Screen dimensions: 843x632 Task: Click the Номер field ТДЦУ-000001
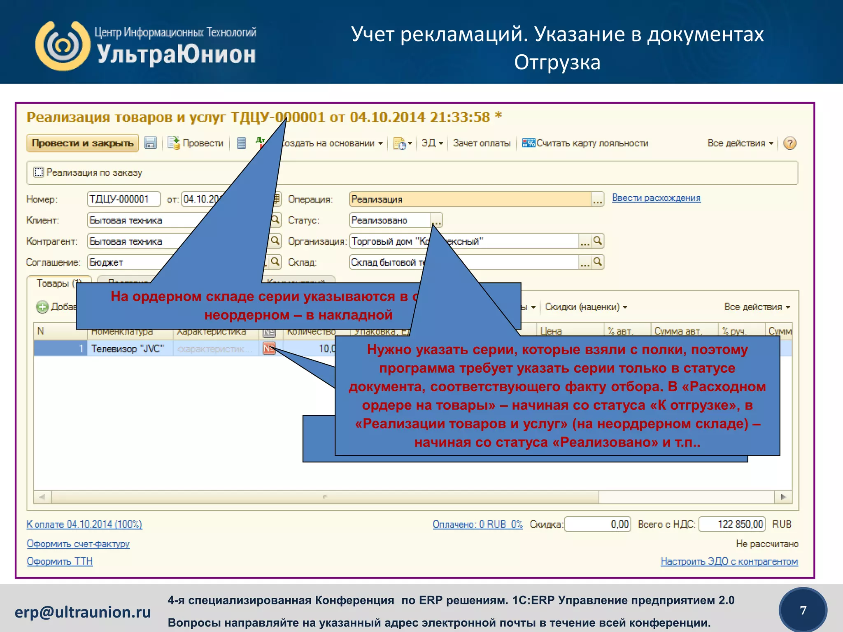click(x=123, y=199)
